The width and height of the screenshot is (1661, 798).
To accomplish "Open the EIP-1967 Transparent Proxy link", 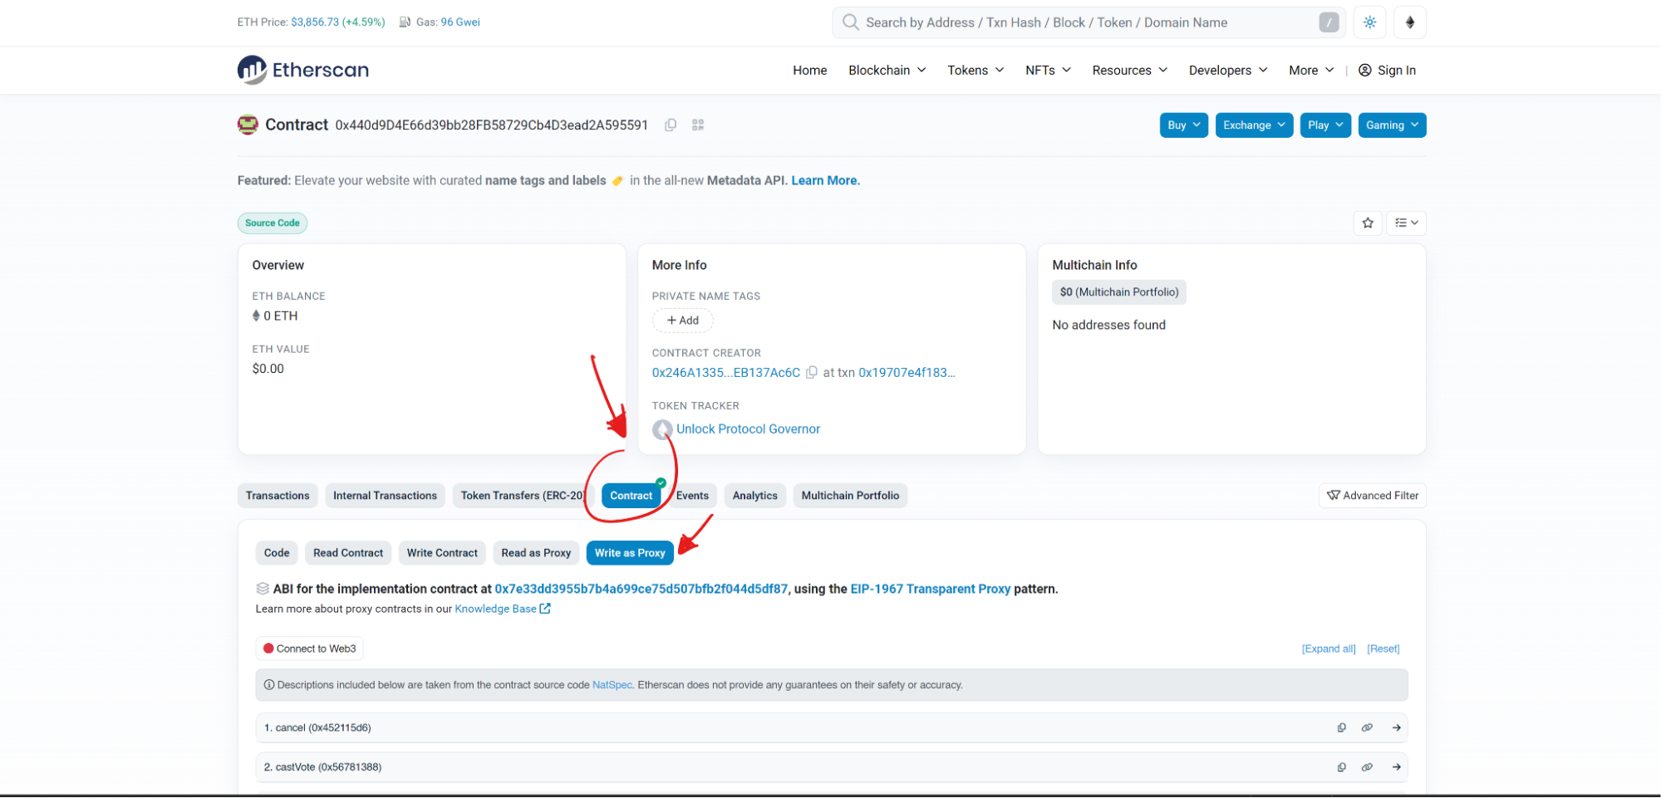I will pos(930,589).
